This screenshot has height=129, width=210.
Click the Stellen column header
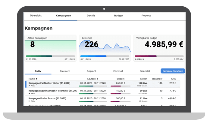(144, 79)
